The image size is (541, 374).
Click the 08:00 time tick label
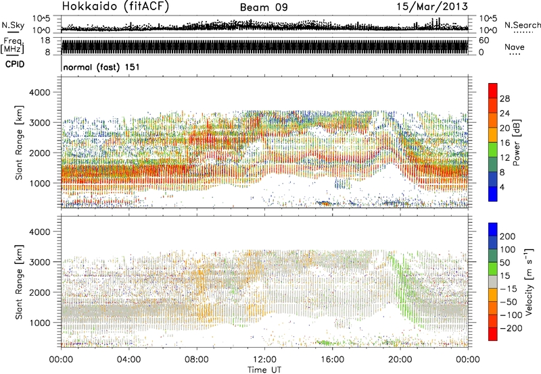pyautogui.click(x=197, y=360)
